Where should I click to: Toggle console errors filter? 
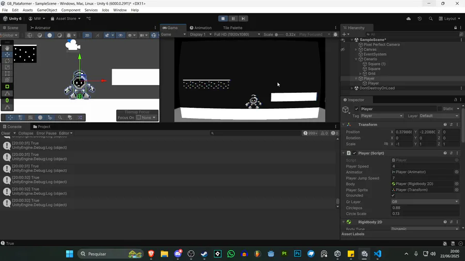(334, 133)
